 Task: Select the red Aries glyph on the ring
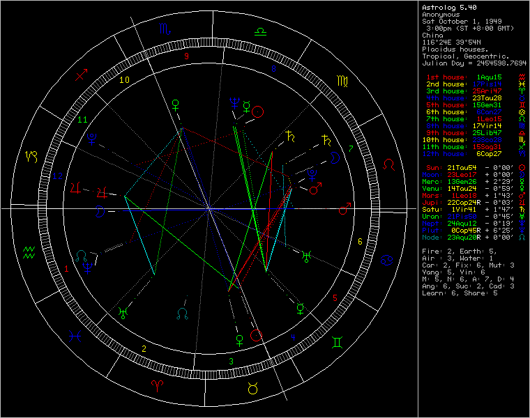158,385
